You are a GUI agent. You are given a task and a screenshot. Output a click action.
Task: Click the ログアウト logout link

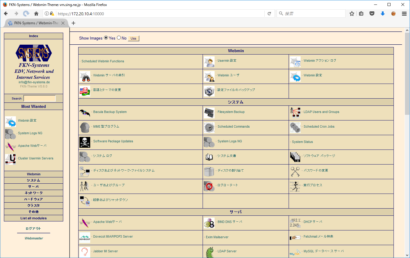(33, 228)
